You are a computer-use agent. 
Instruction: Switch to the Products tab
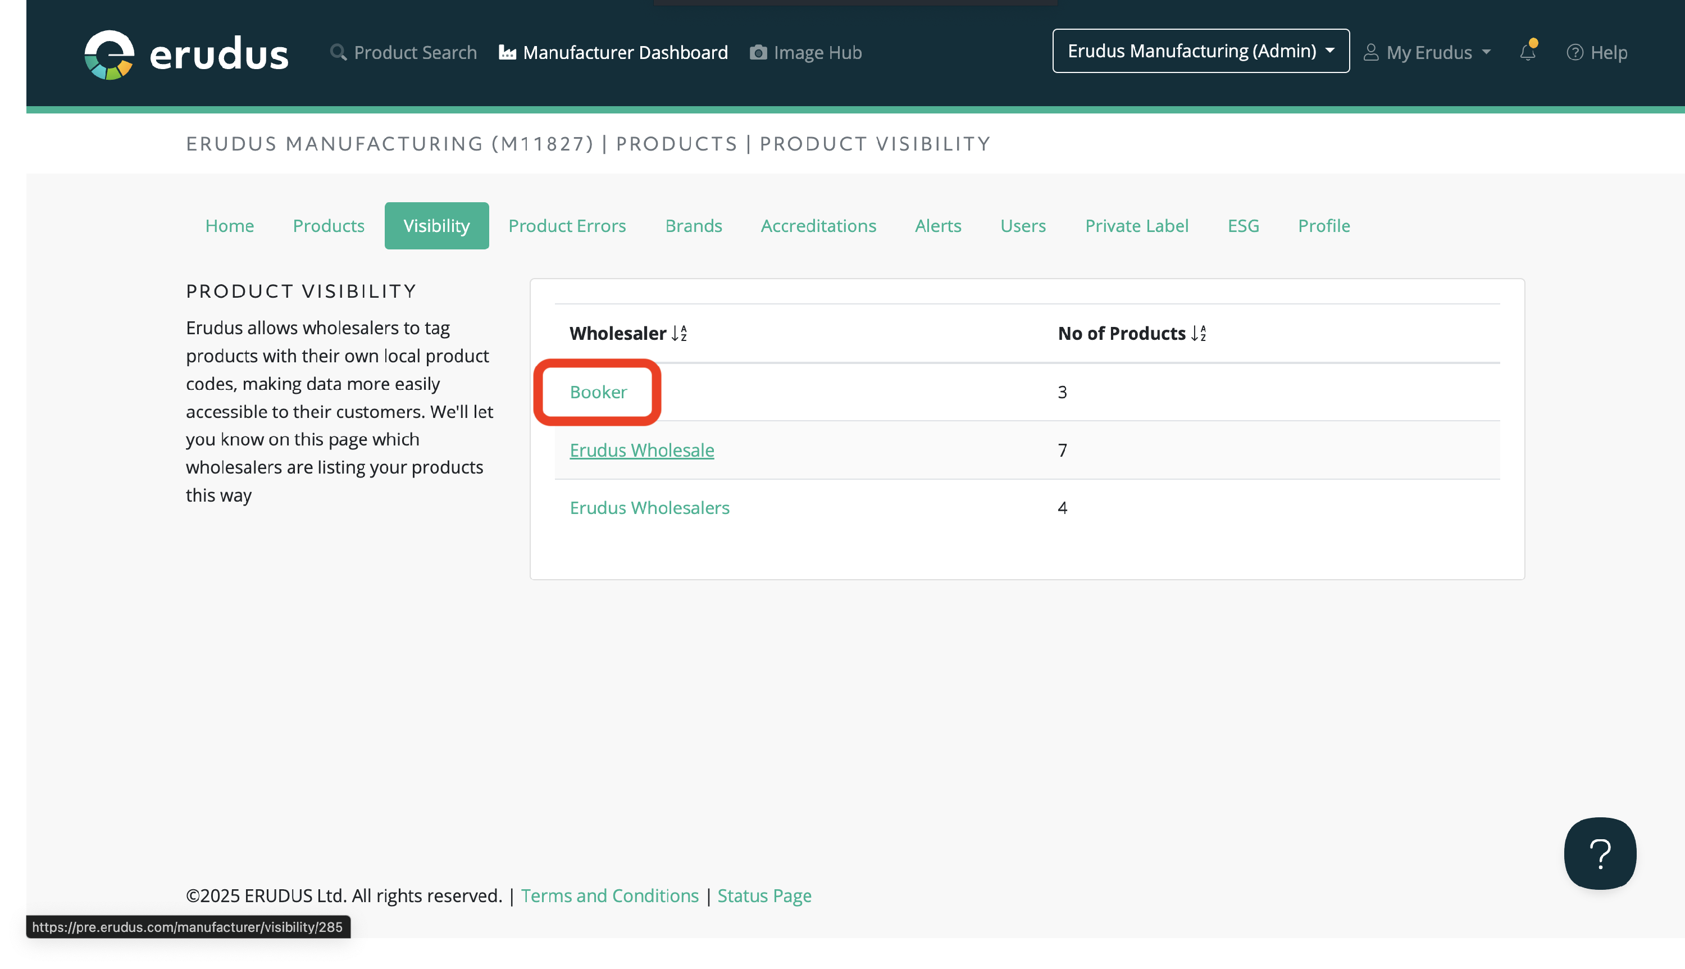coord(328,226)
